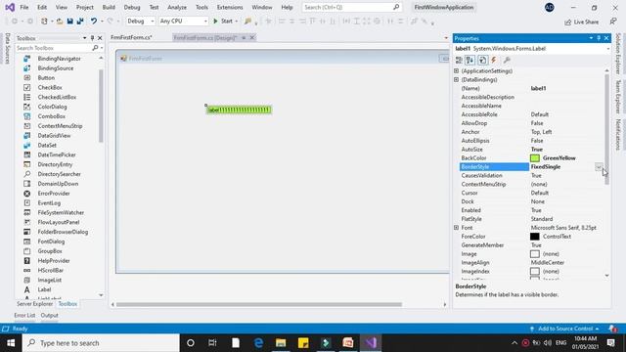Select the Anchor property row
This screenshot has width=626, height=352.
[531, 132]
